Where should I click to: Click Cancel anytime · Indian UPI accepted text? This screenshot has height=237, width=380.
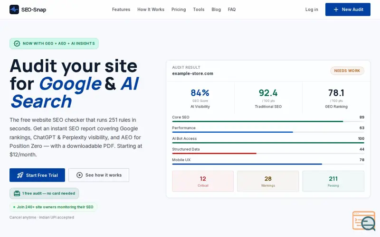point(42,218)
